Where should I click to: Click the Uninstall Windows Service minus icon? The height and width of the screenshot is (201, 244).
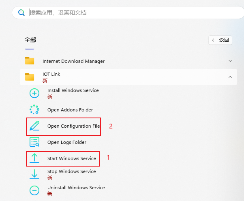coord(34,190)
